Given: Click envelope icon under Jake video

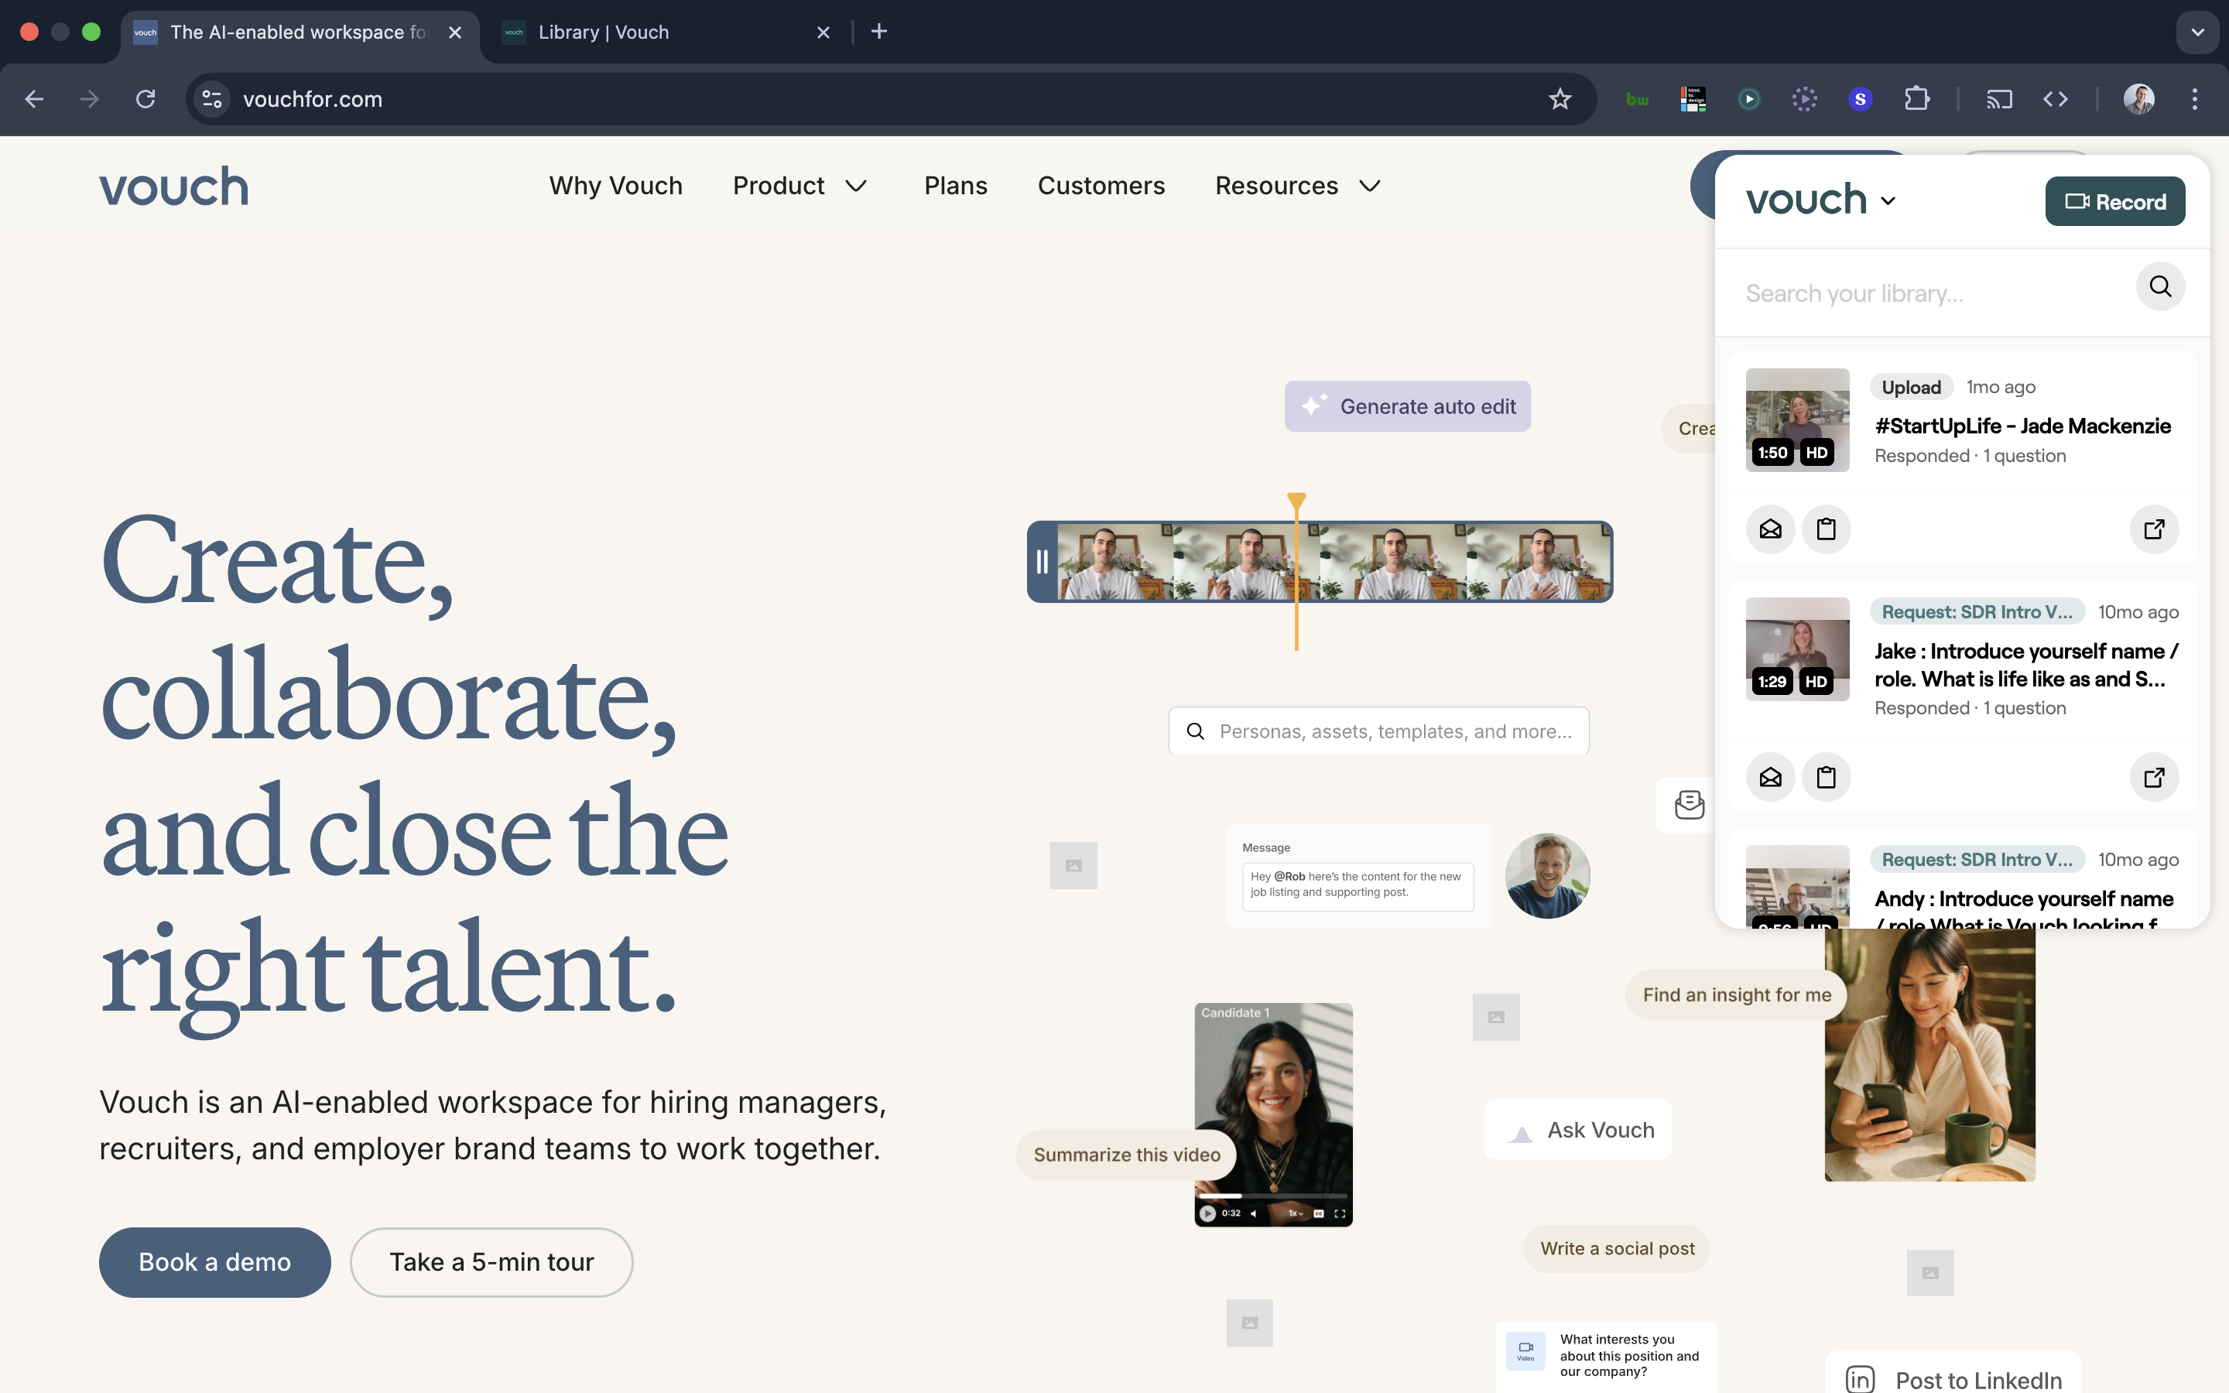Looking at the screenshot, I should [1770, 777].
